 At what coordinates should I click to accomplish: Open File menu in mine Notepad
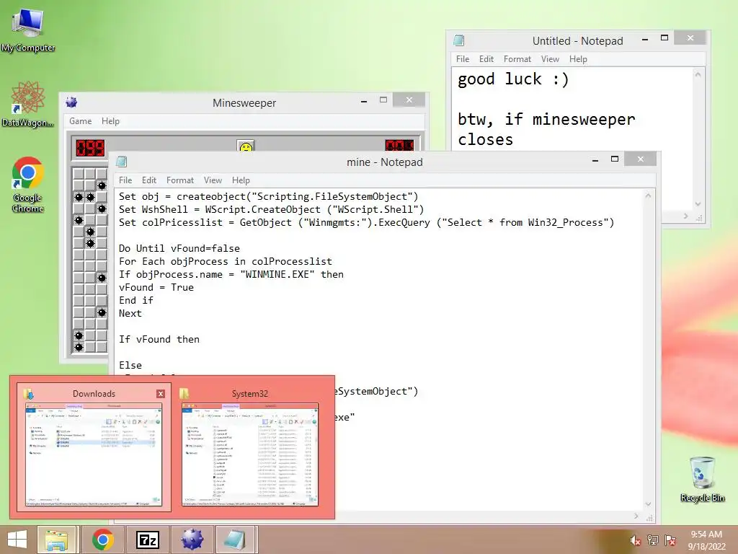pos(125,180)
